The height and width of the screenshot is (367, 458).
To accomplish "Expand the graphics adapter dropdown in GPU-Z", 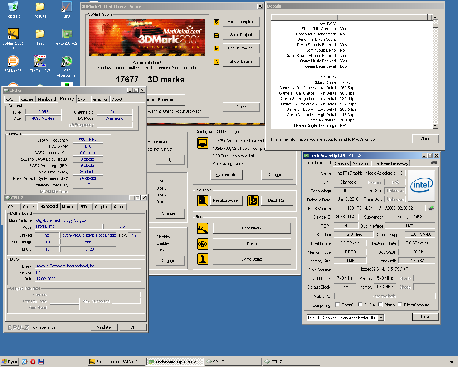I will [381, 318].
